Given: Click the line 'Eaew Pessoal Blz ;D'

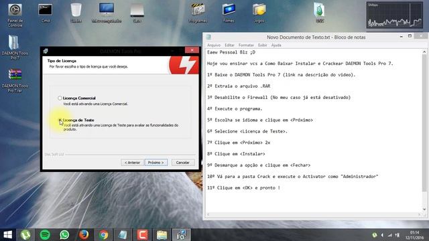Looking at the screenshot, I should pos(231,52).
